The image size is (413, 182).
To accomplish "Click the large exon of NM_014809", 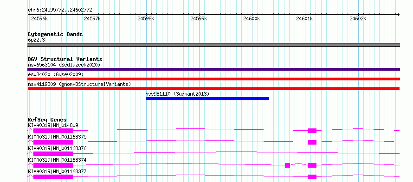I will click(x=53, y=131).
